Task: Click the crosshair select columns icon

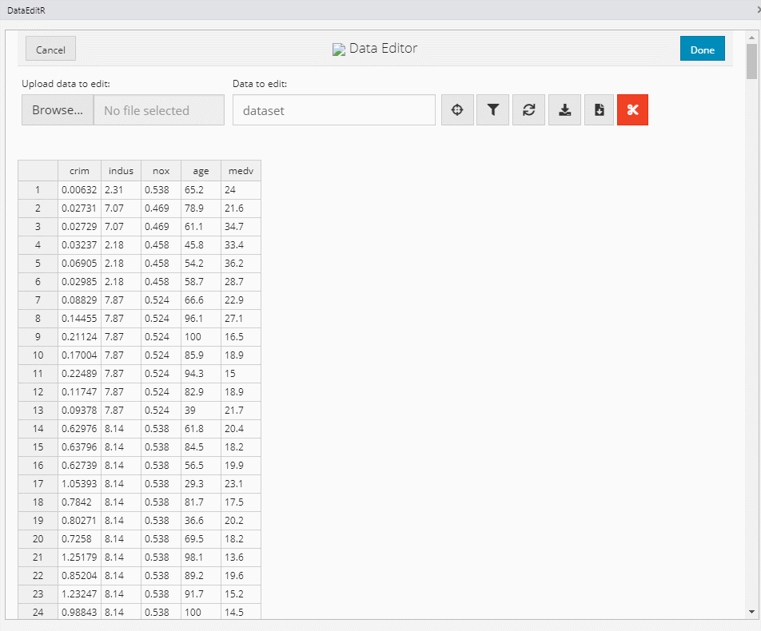Action: click(x=458, y=110)
